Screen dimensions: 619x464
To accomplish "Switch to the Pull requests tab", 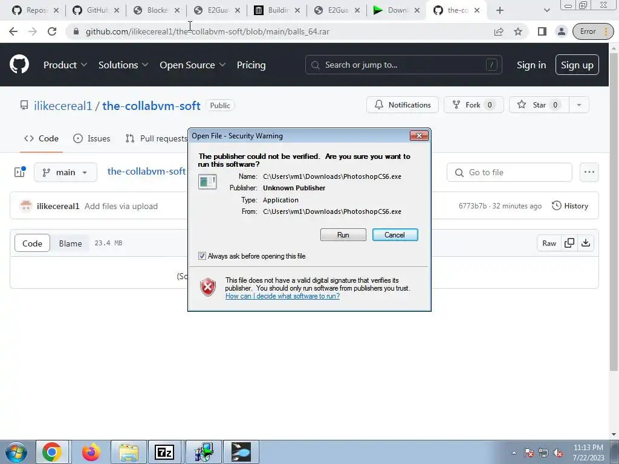I will point(157,138).
